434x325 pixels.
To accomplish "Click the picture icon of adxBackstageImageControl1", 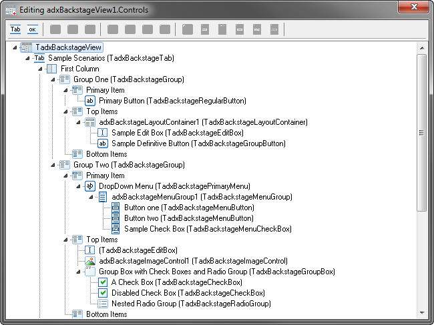I will pyautogui.click(x=90, y=261).
